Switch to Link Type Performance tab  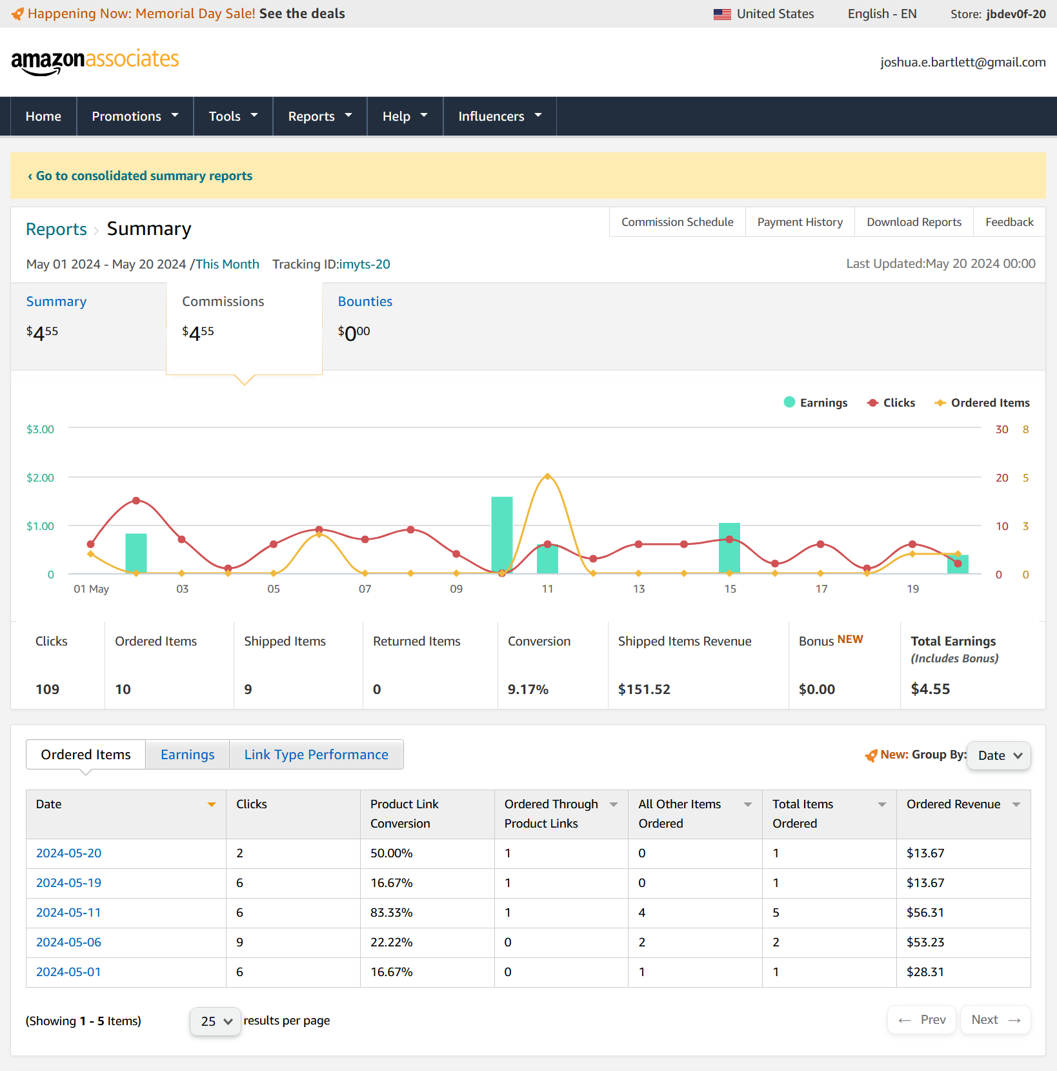click(316, 755)
